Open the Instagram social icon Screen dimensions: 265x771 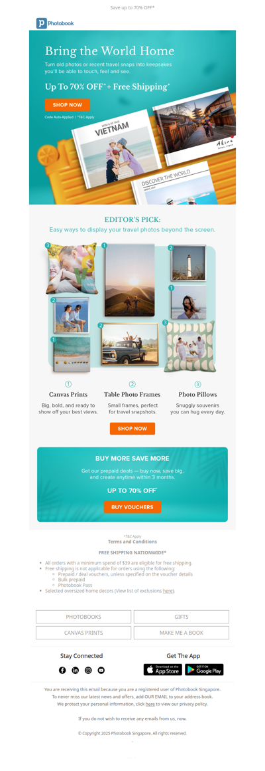(x=88, y=670)
